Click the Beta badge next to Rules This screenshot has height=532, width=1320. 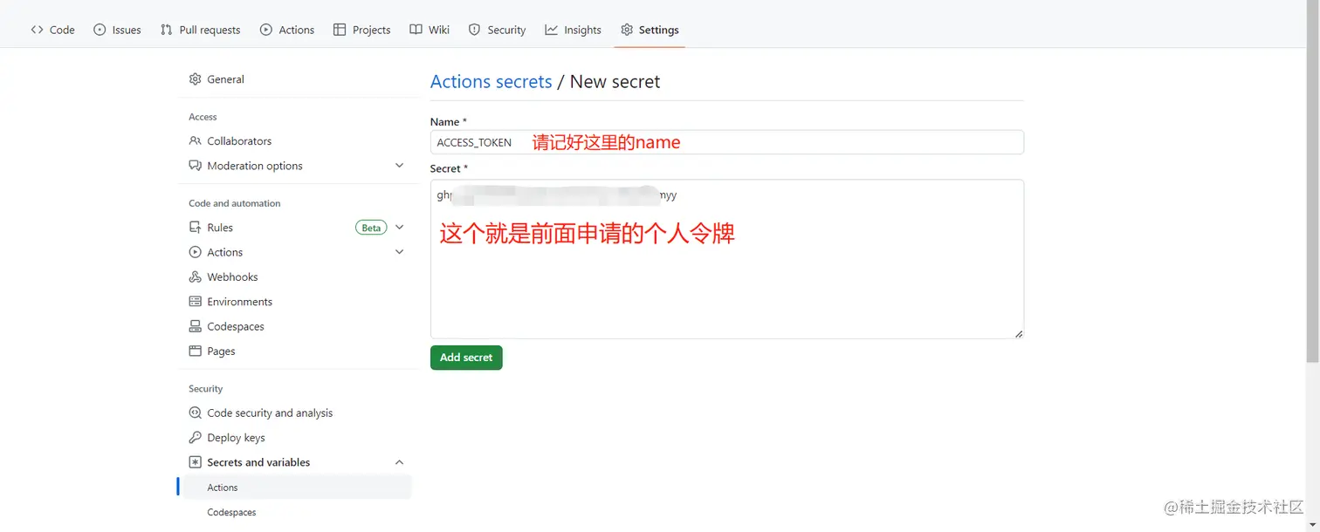371,228
